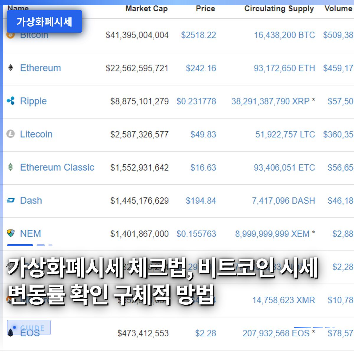The width and height of the screenshot is (354, 354).
Task: Open the Ethereum coin page link
Action: point(40,68)
